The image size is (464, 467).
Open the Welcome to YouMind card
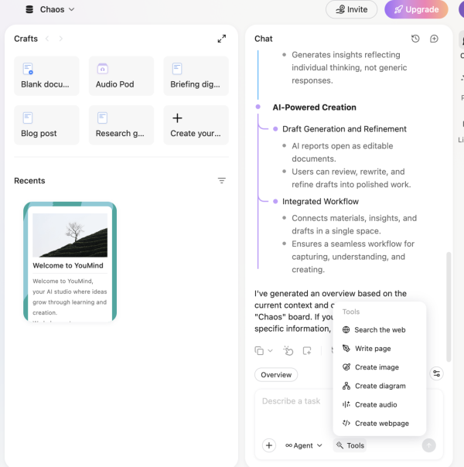(x=70, y=261)
